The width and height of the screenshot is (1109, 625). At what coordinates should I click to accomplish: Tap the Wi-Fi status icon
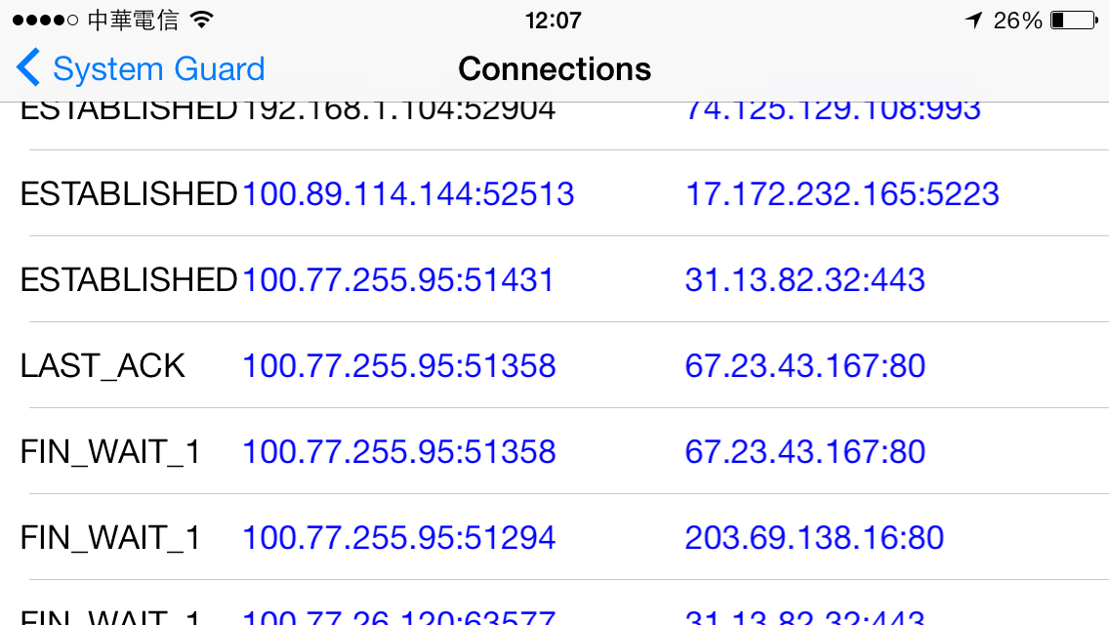point(201,20)
